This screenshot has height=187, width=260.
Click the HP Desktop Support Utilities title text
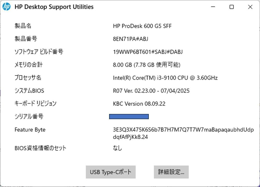point(54,7)
